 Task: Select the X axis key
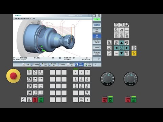pyautogui.click(x=76, y=72)
